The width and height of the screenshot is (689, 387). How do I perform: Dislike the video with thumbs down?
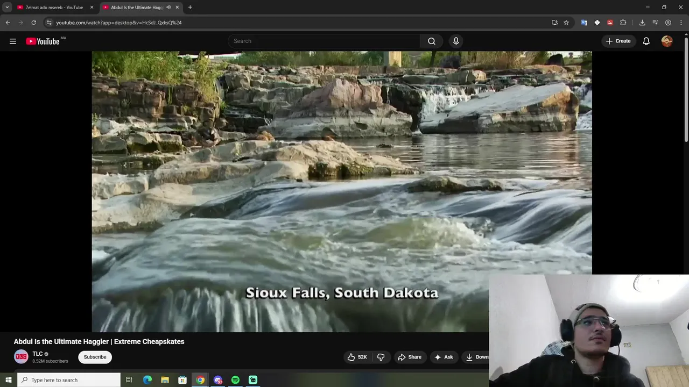point(381,357)
